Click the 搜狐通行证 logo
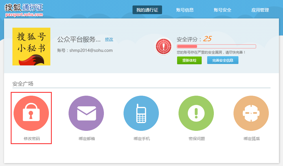283x166 pixels. 24,10
